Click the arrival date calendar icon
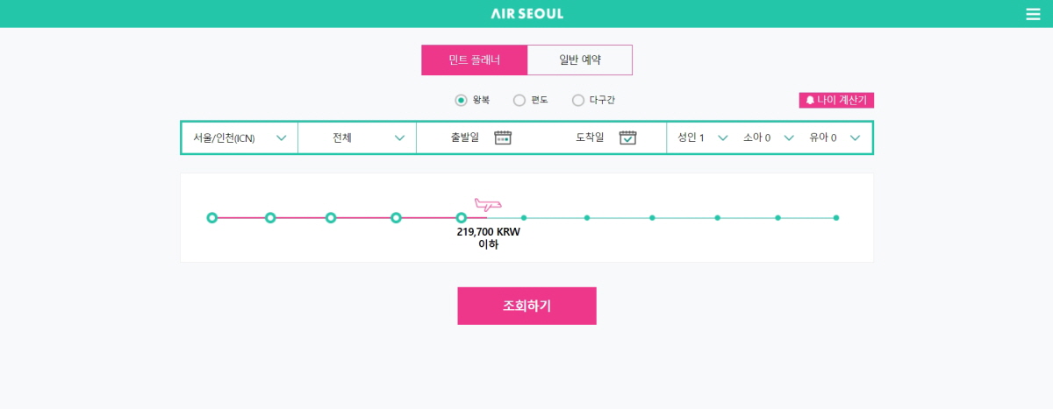The image size is (1053, 409). (x=627, y=137)
